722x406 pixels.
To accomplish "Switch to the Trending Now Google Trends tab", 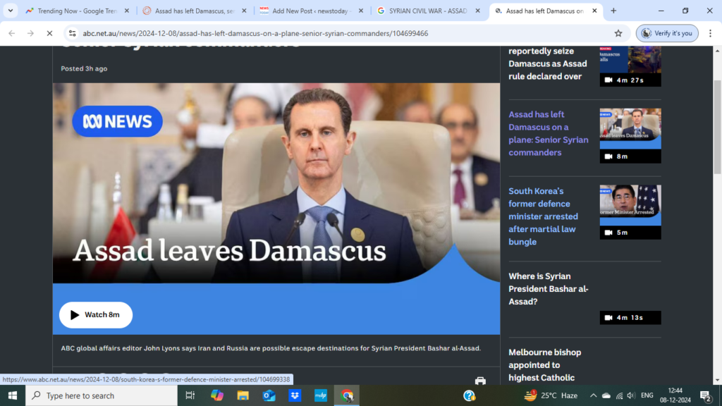I will (78, 11).
